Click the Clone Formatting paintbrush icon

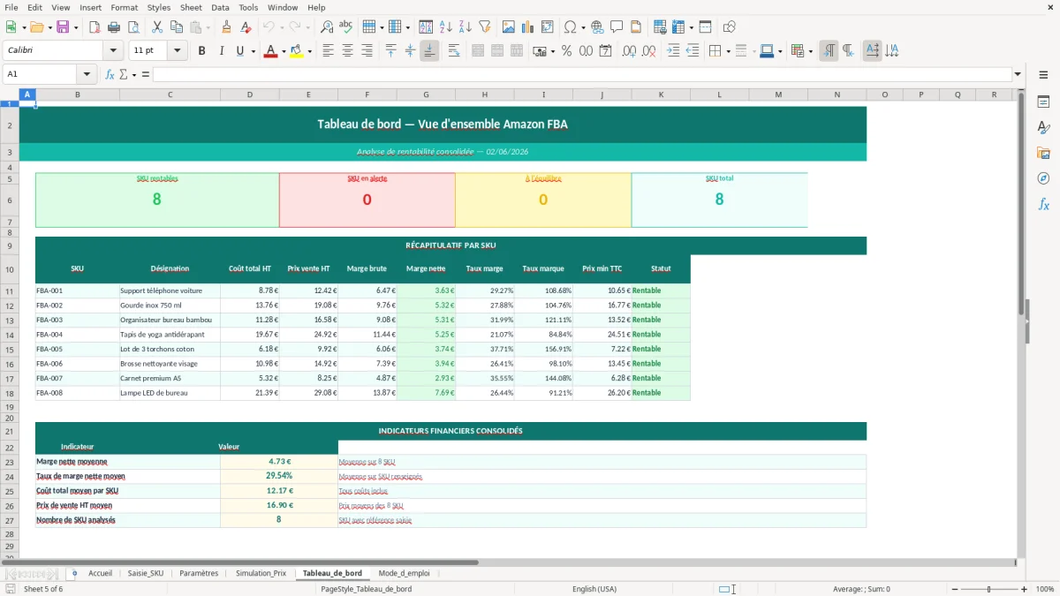(226, 27)
